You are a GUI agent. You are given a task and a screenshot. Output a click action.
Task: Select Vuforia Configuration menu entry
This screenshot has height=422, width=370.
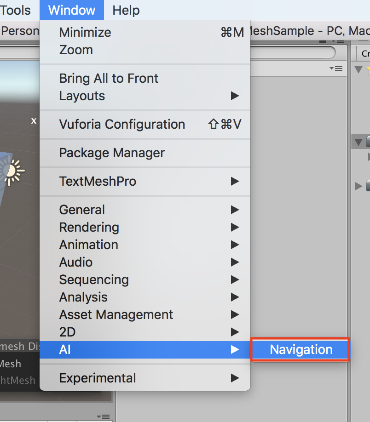click(x=122, y=125)
